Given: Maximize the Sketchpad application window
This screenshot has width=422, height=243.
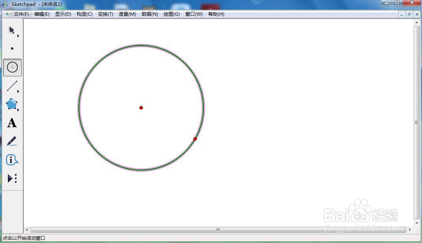Looking at the screenshot, I should tap(397, 3).
